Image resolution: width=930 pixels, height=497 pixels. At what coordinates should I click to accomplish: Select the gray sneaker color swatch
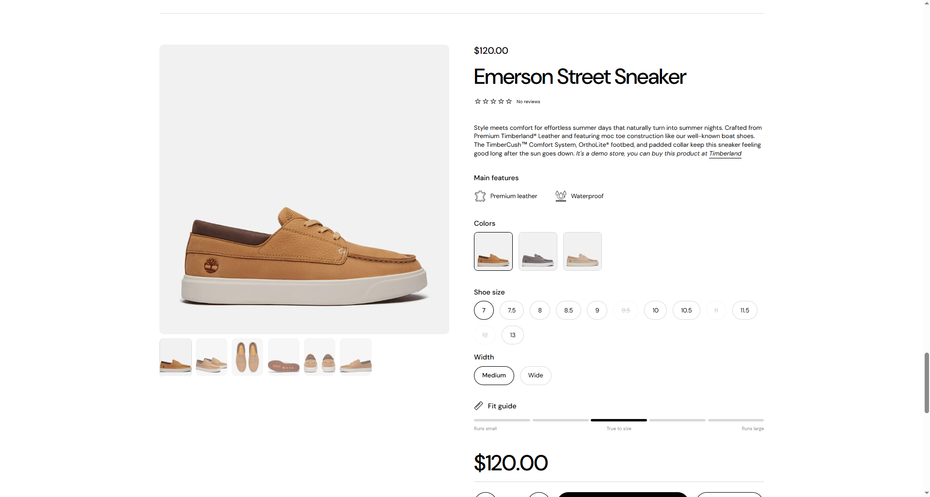(x=537, y=251)
